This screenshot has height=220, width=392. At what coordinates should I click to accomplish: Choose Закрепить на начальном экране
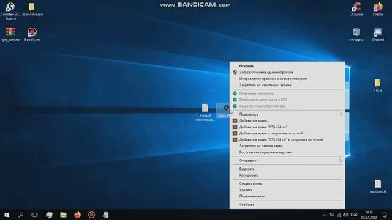point(287,85)
